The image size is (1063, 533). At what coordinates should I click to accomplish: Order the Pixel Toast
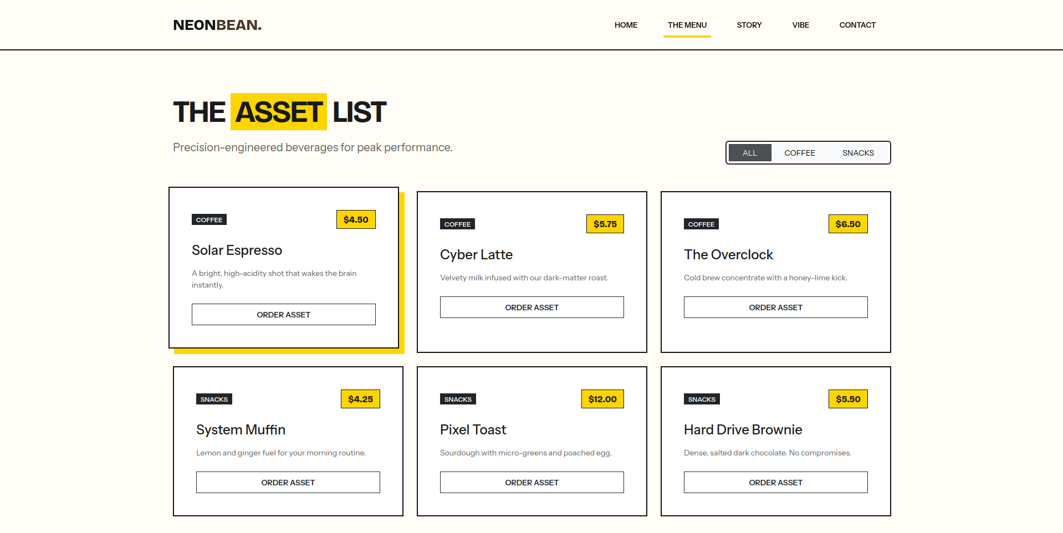[x=531, y=482]
